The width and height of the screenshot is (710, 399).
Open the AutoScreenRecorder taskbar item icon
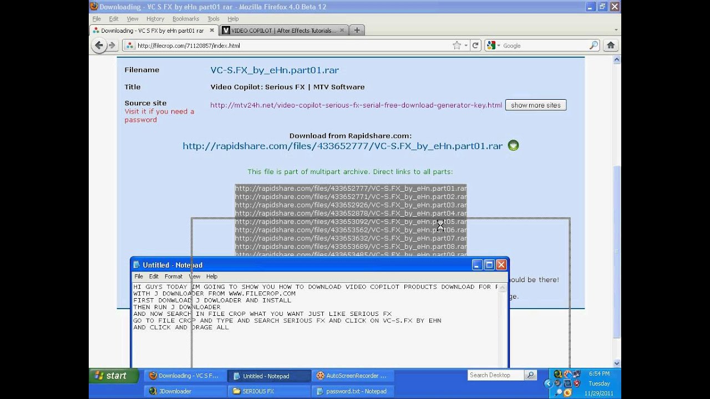[x=321, y=375]
